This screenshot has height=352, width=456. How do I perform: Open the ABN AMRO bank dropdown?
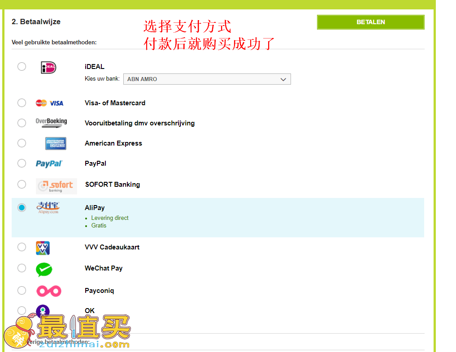pyautogui.click(x=207, y=79)
